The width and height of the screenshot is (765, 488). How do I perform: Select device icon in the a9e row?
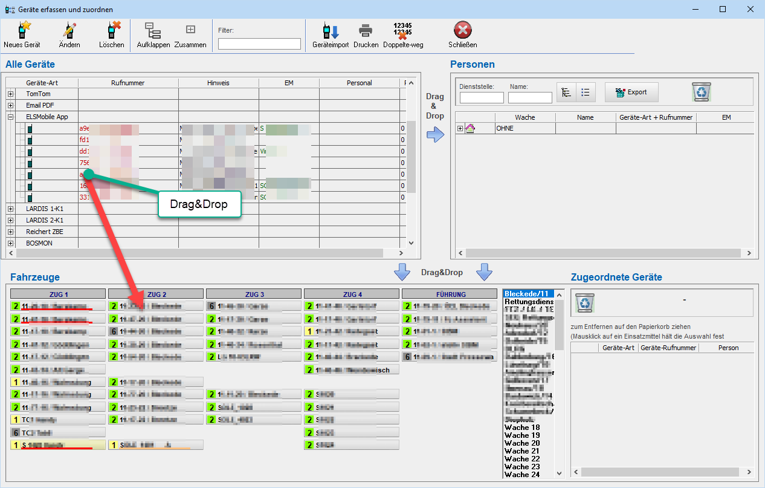(30, 128)
